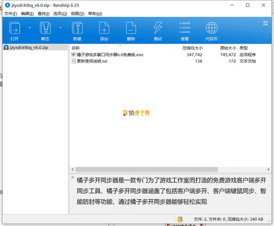
Task: Open the Find (查找) menu
Action: [x=44, y=13]
